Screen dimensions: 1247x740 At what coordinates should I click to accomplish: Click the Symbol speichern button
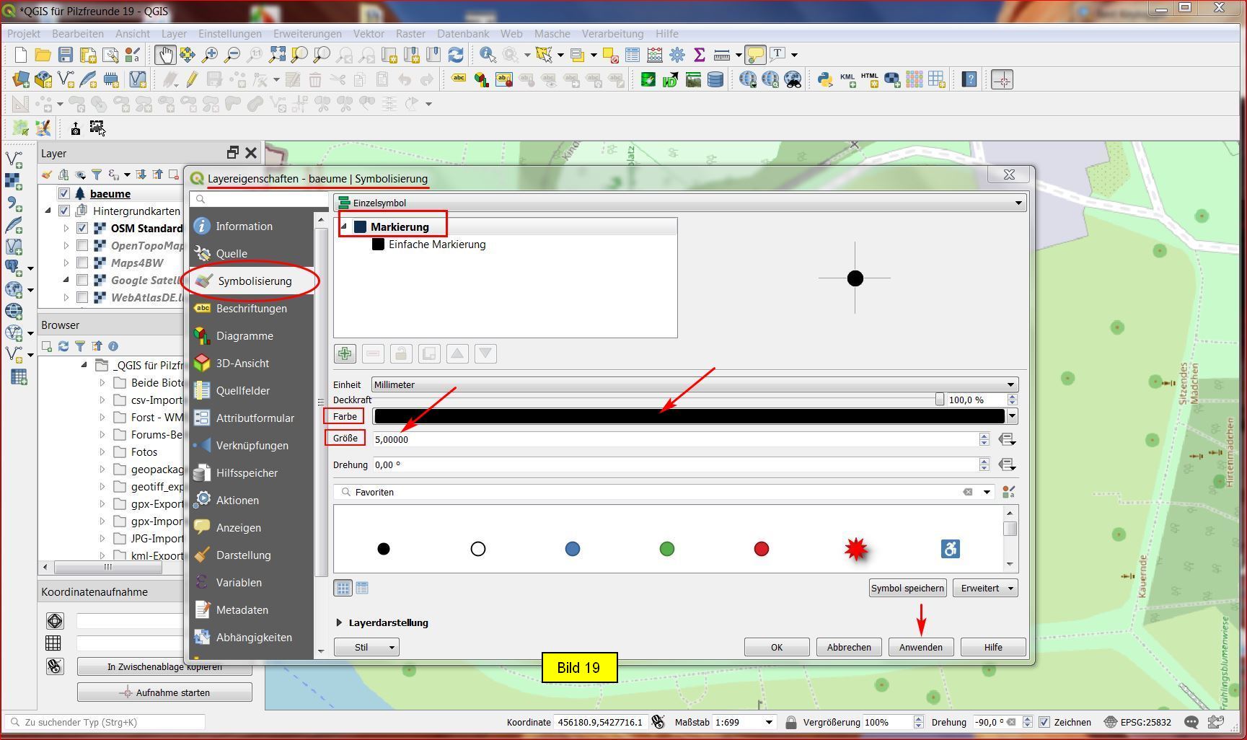click(x=907, y=588)
